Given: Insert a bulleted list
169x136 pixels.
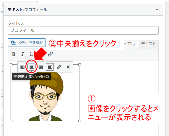Looking at the screenshot, I should tap(32, 54).
